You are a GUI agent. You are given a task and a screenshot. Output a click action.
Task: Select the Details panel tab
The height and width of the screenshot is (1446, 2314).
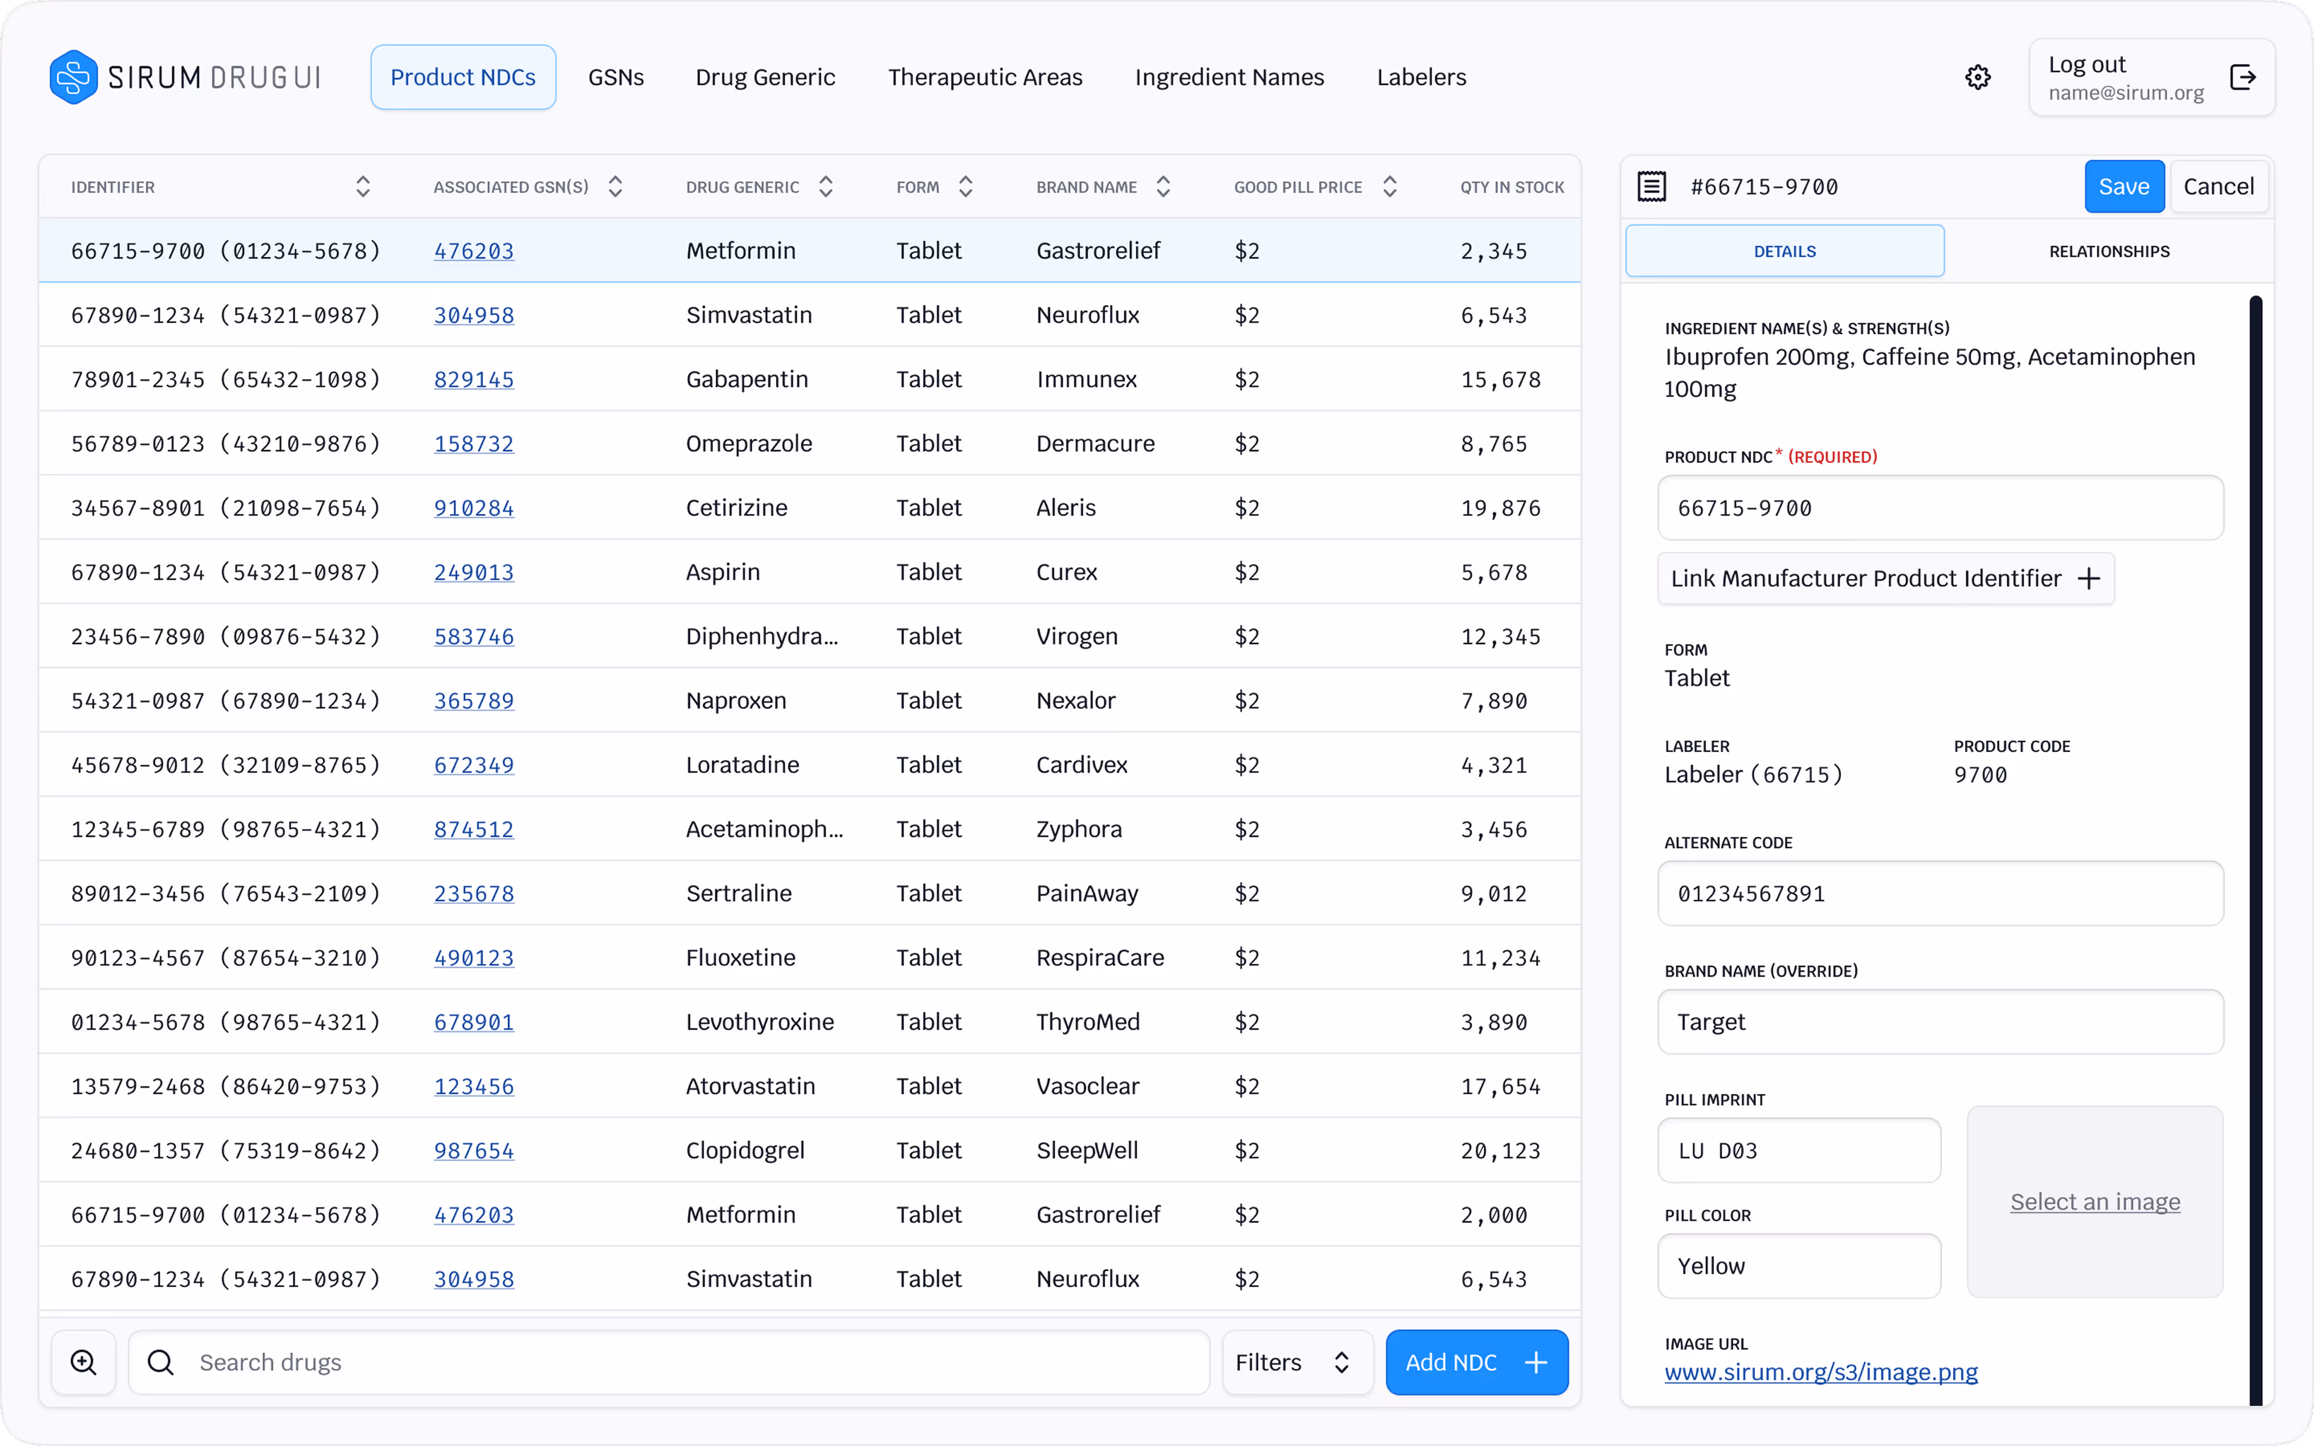(x=1784, y=251)
